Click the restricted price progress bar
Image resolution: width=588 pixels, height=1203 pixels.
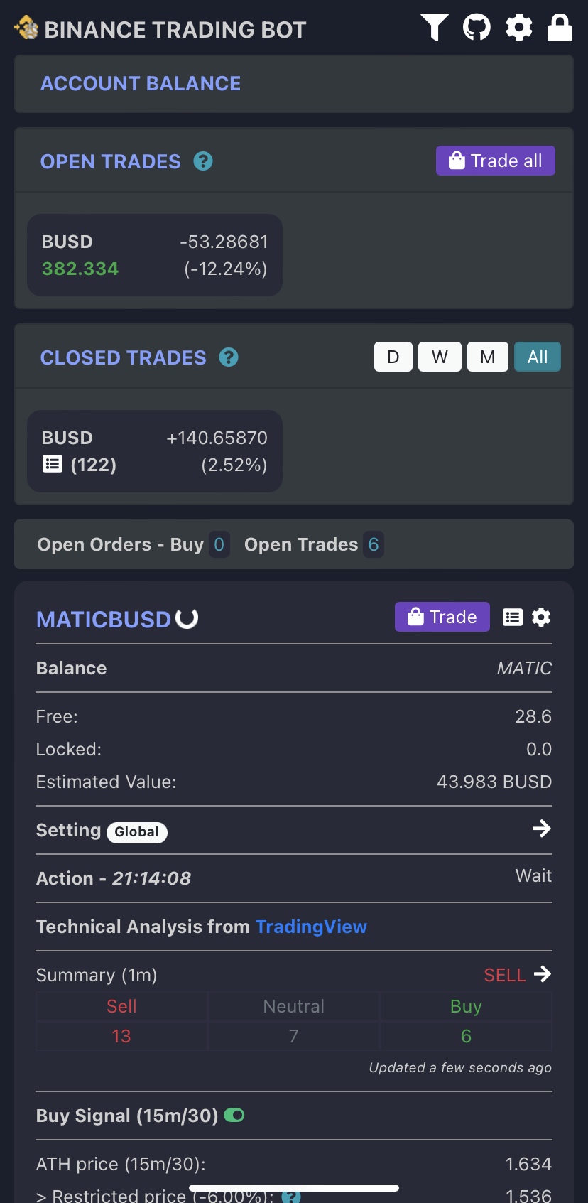coord(293,1187)
